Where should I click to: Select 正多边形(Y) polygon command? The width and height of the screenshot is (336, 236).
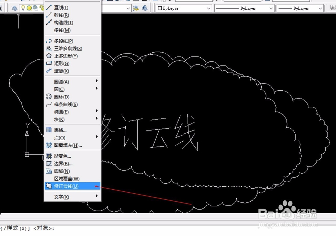[x=73, y=56]
